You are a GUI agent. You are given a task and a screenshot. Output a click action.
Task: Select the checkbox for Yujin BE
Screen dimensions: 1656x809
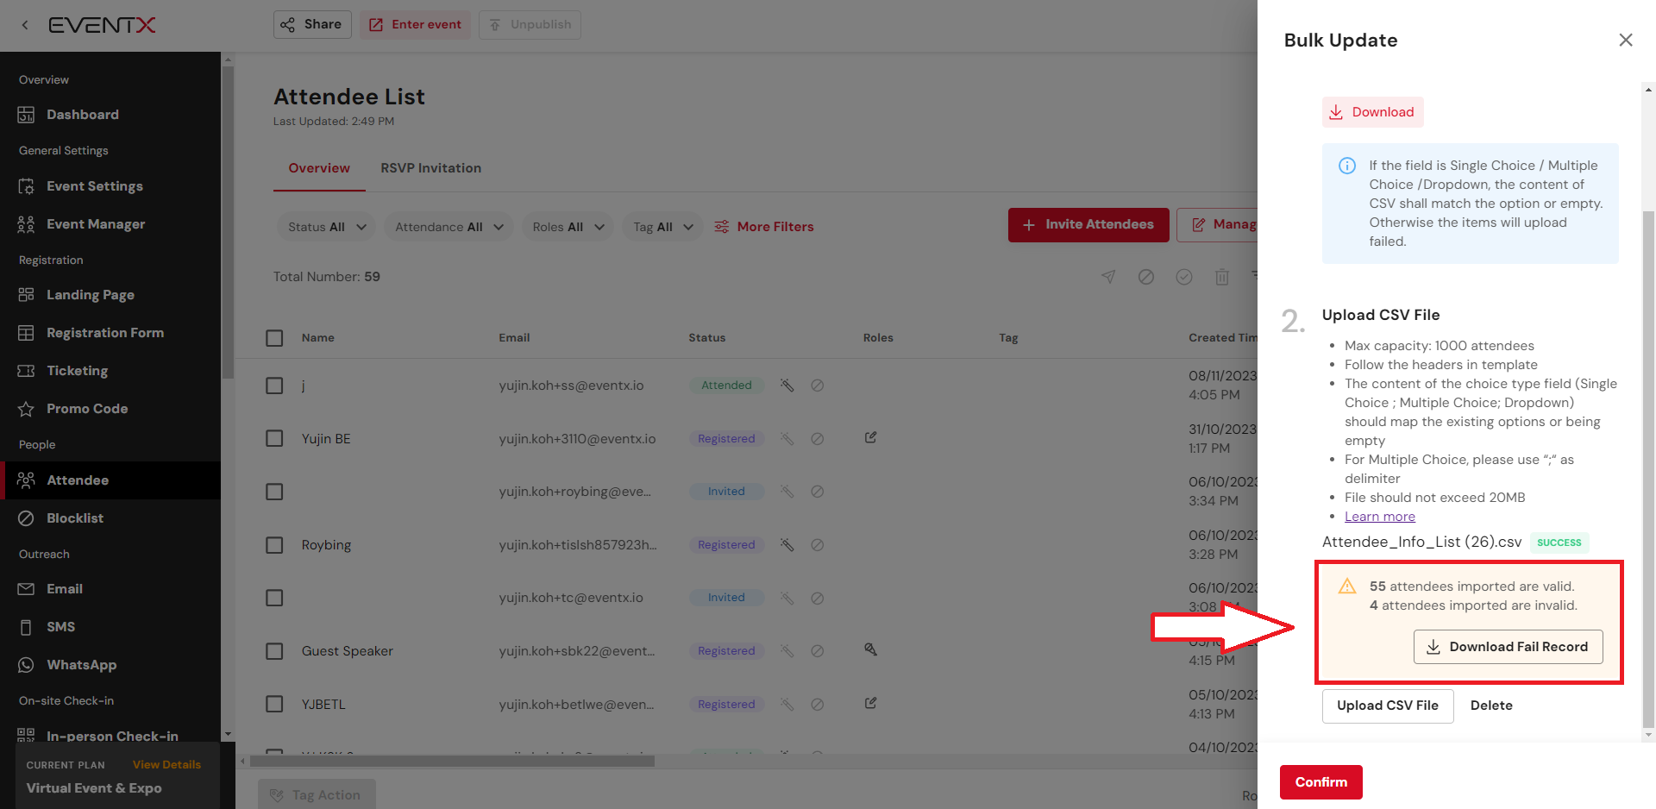tap(274, 439)
